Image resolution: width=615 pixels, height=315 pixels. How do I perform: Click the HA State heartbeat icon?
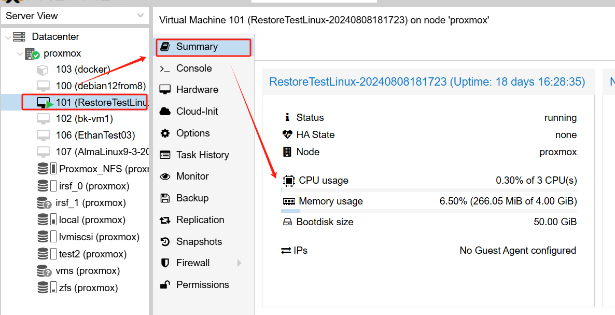click(287, 134)
